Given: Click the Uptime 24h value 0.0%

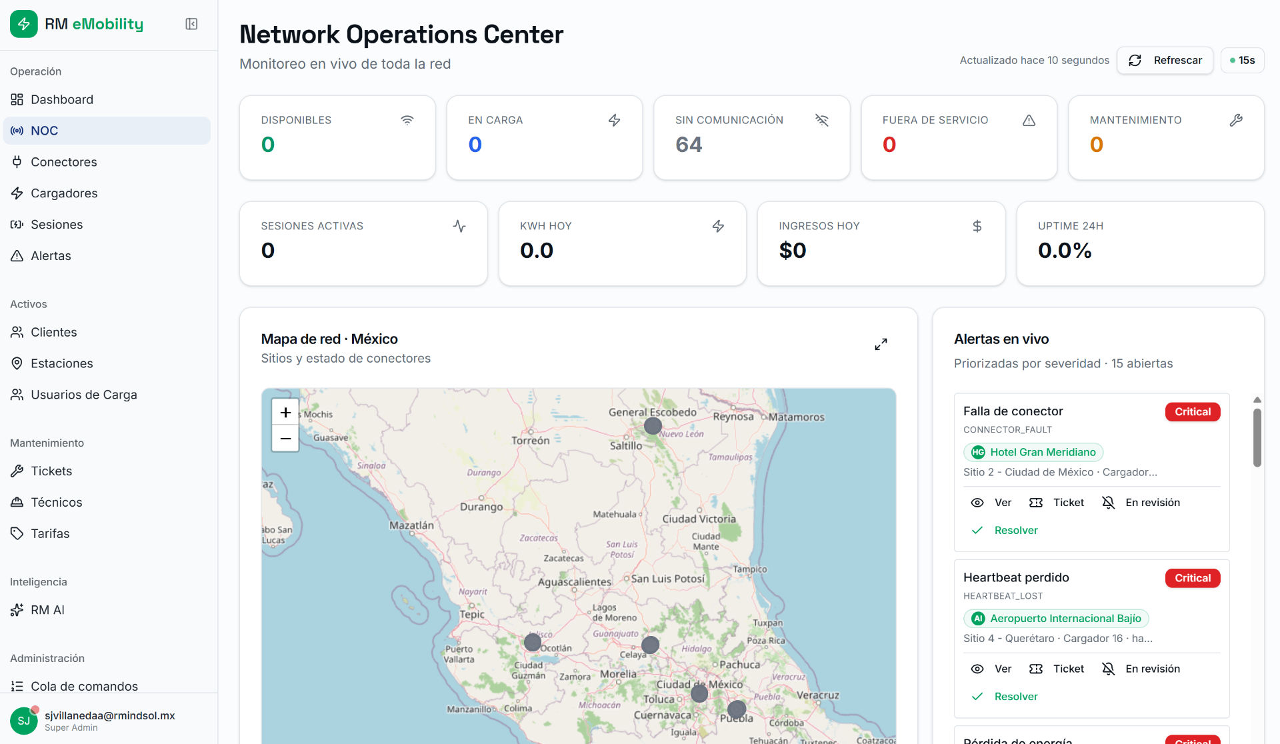Looking at the screenshot, I should 1065,251.
